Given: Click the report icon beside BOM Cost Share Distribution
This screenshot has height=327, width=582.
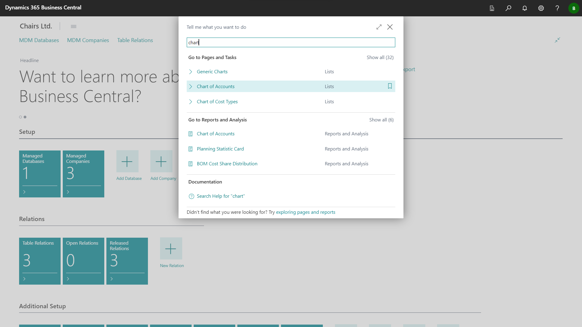Looking at the screenshot, I should click(190, 164).
